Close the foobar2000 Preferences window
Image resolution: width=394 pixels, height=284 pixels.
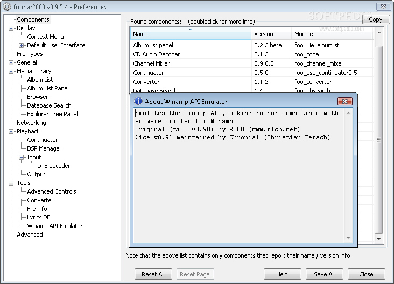[383, 6]
